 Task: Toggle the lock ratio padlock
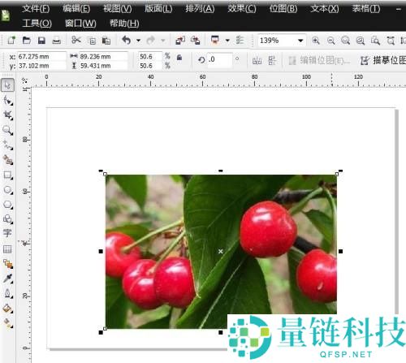click(x=179, y=58)
